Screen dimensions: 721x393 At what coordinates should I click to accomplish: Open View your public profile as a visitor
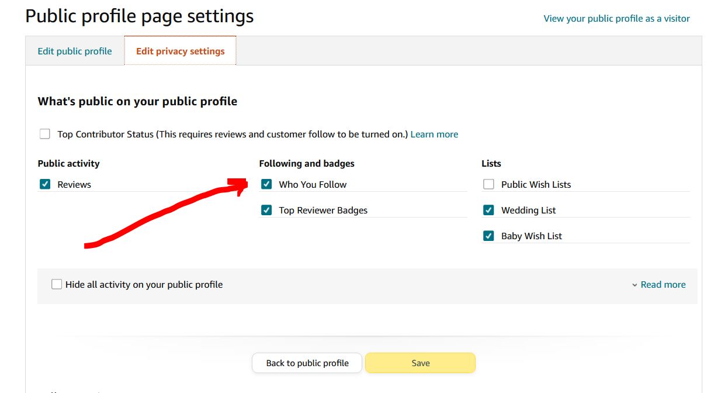(616, 18)
